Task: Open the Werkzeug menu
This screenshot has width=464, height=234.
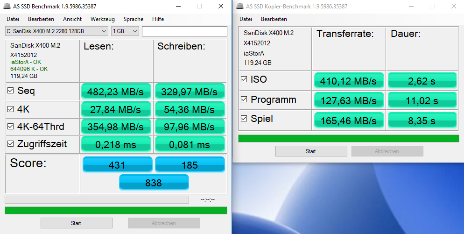Action: [103, 19]
